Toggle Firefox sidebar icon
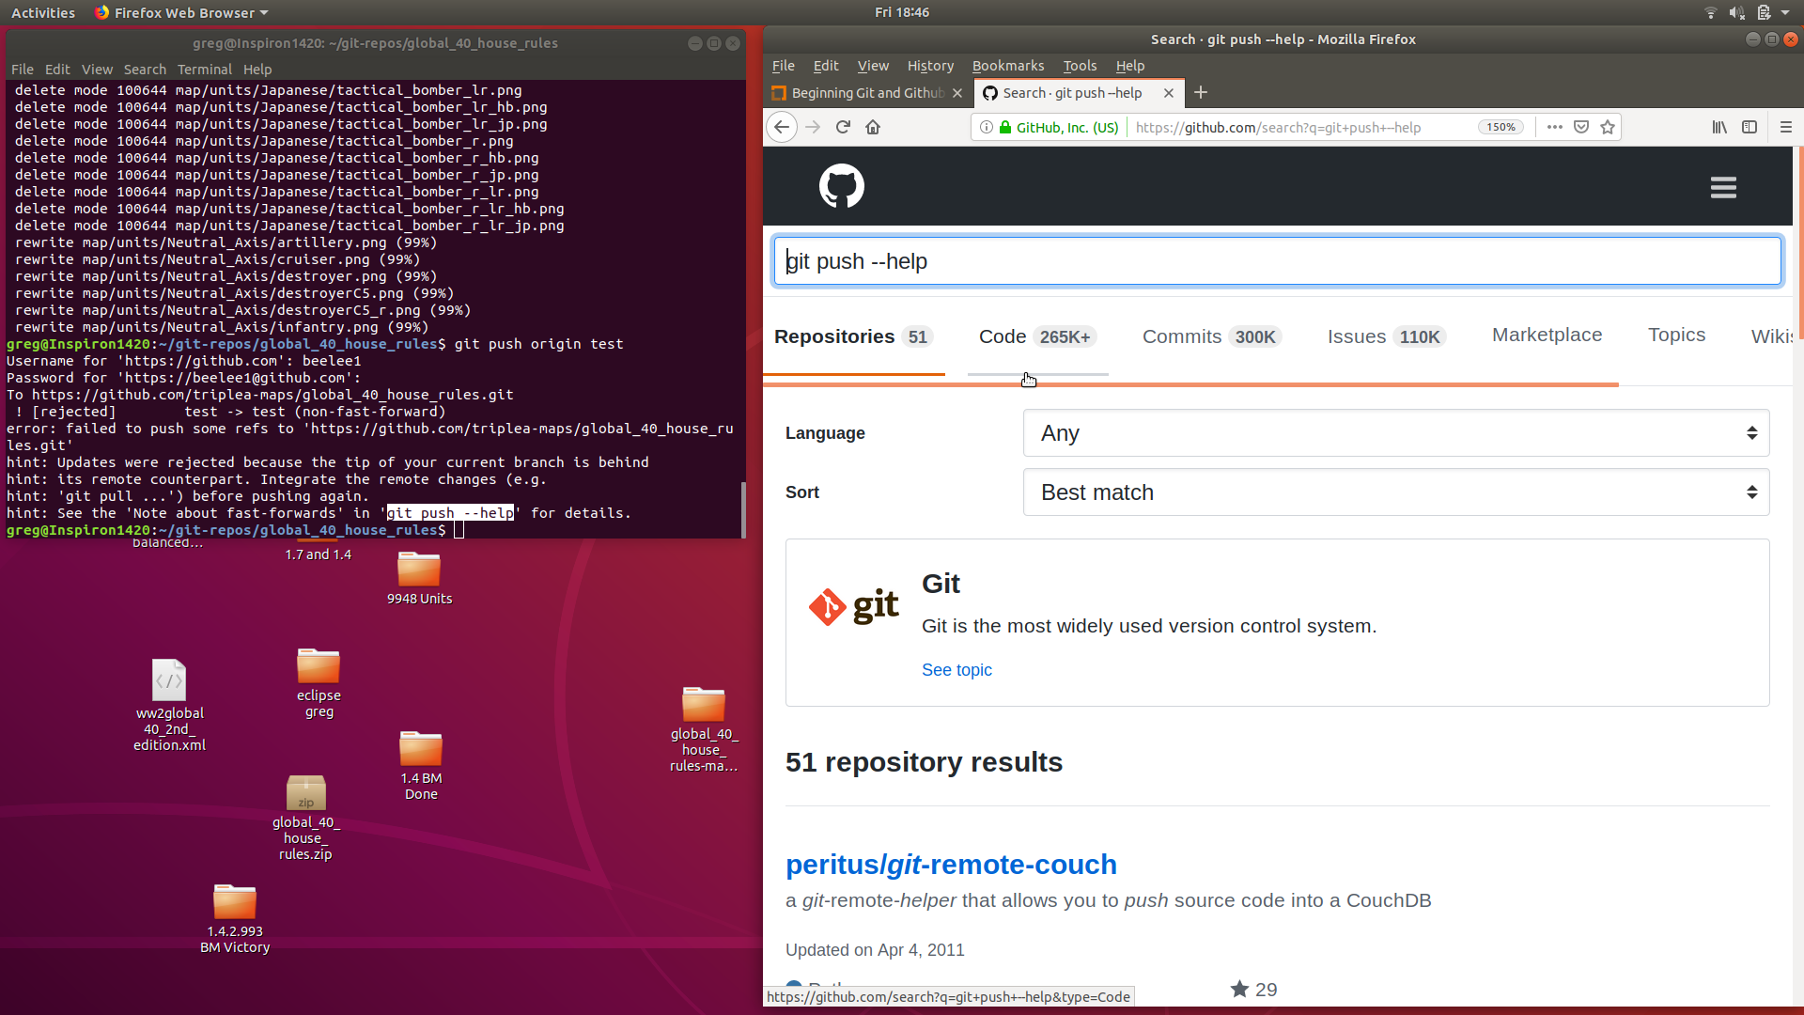The height and width of the screenshot is (1015, 1804). coord(1750,127)
